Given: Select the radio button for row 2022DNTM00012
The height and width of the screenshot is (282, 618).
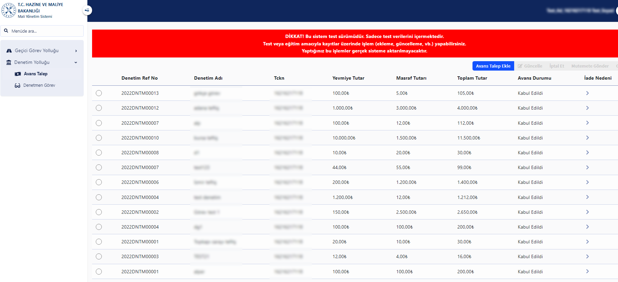Looking at the screenshot, I should point(99,108).
